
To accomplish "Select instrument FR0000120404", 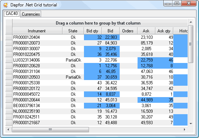I will point(26,37).
